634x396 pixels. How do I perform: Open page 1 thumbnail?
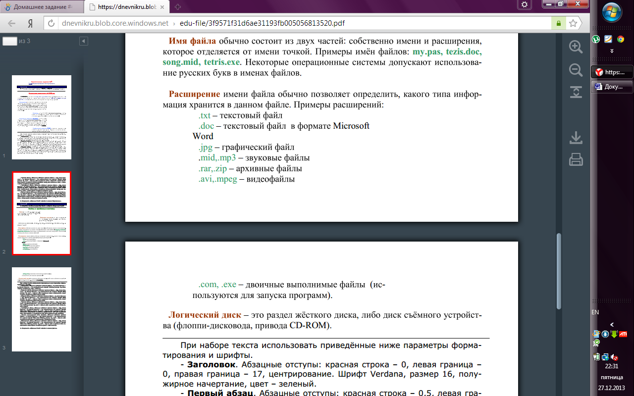tap(42, 117)
